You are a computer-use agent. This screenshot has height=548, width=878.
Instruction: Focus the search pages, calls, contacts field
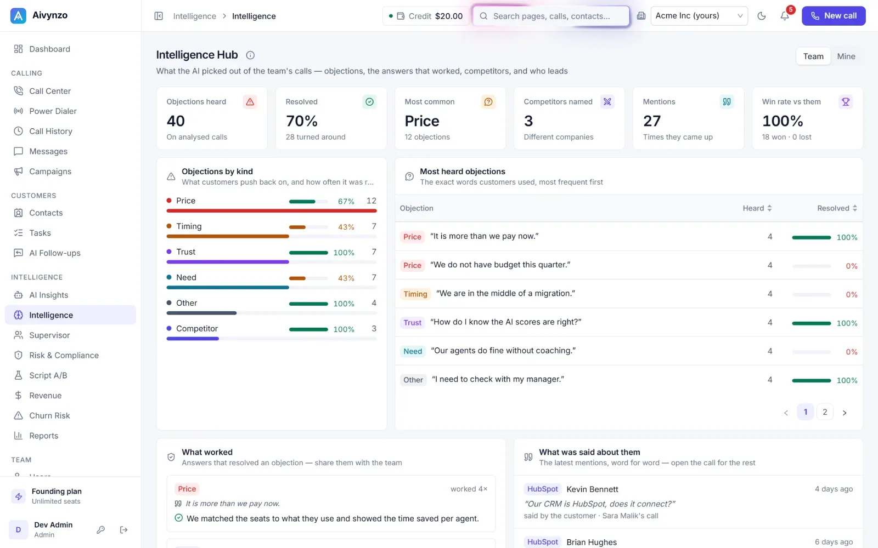pos(551,16)
